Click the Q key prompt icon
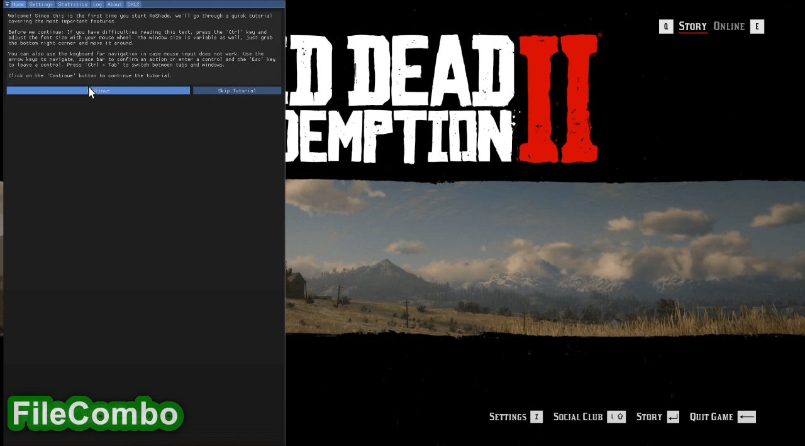The width and height of the screenshot is (805, 446). pos(666,26)
